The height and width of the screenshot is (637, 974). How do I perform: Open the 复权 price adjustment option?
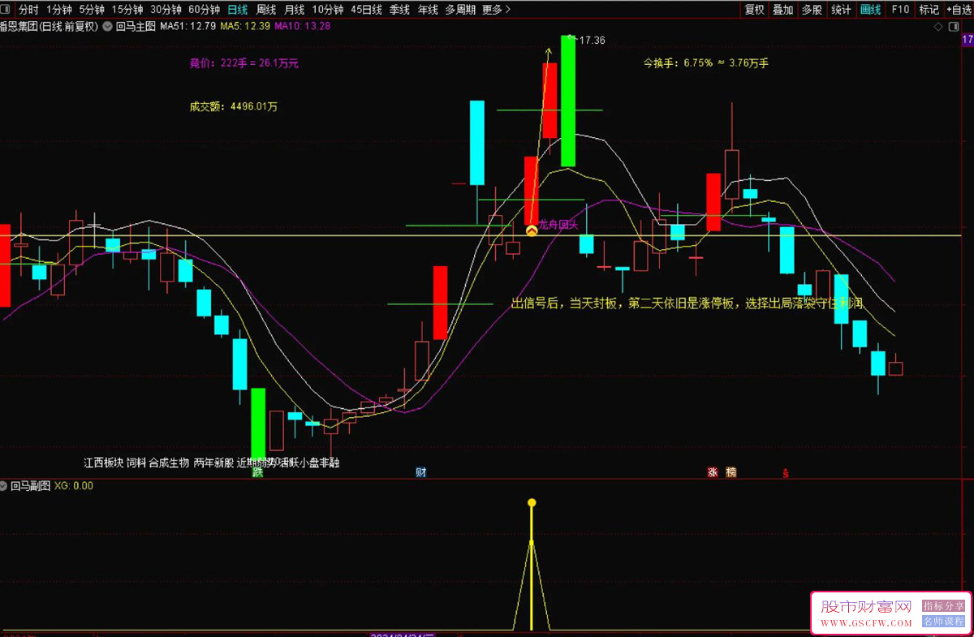[x=755, y=10]
